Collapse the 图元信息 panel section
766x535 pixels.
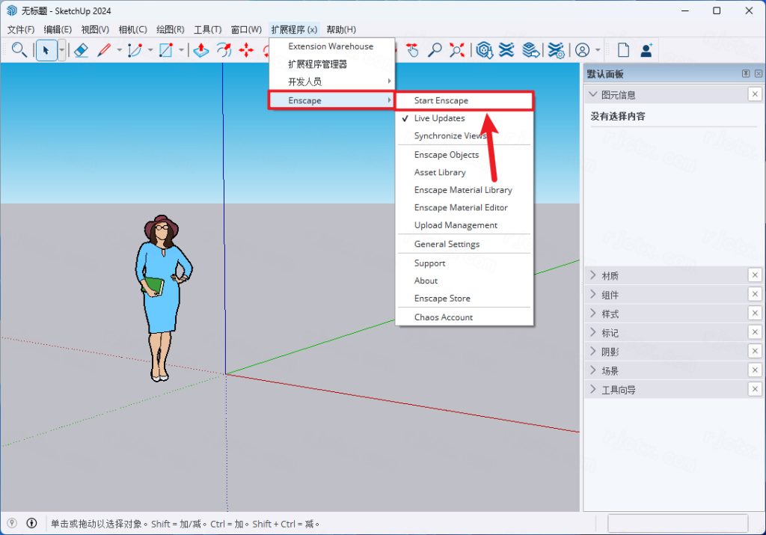pyautogui.click(x=593, y=94)
